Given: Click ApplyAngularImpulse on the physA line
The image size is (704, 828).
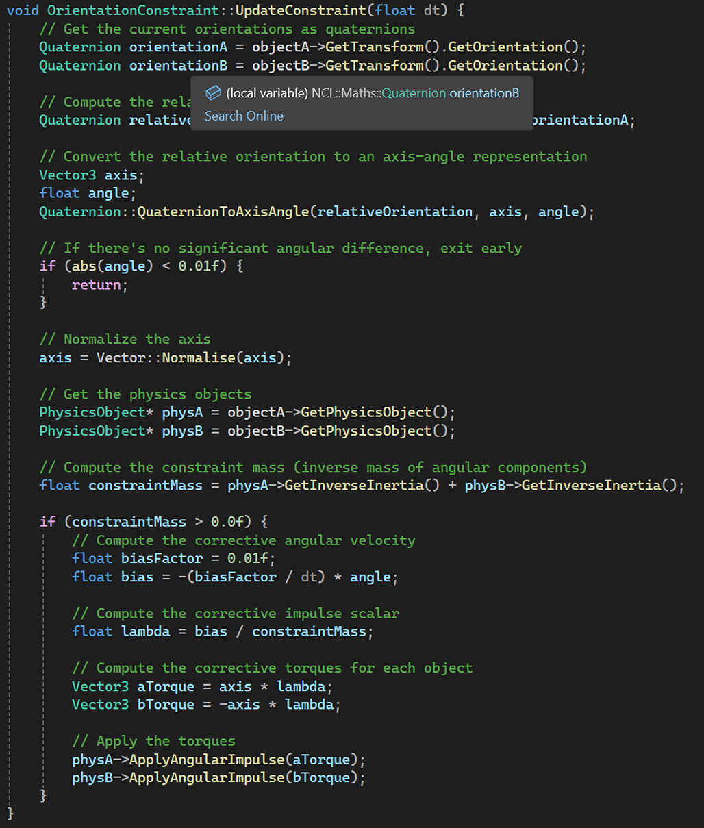Looking at the screenshot, I should (x=207, y=760).
